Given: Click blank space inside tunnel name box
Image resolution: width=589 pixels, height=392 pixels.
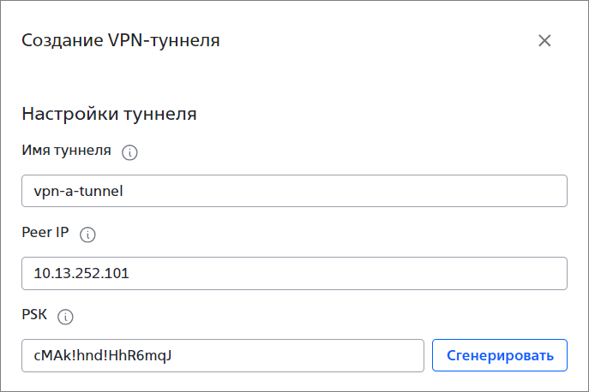Looking at the screenshot, I should coord(338,191).
